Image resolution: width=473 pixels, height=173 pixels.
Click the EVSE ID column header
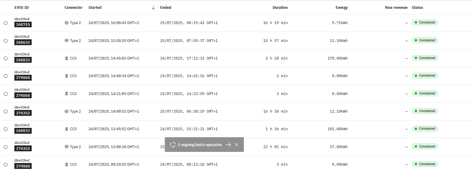[22, 8]
